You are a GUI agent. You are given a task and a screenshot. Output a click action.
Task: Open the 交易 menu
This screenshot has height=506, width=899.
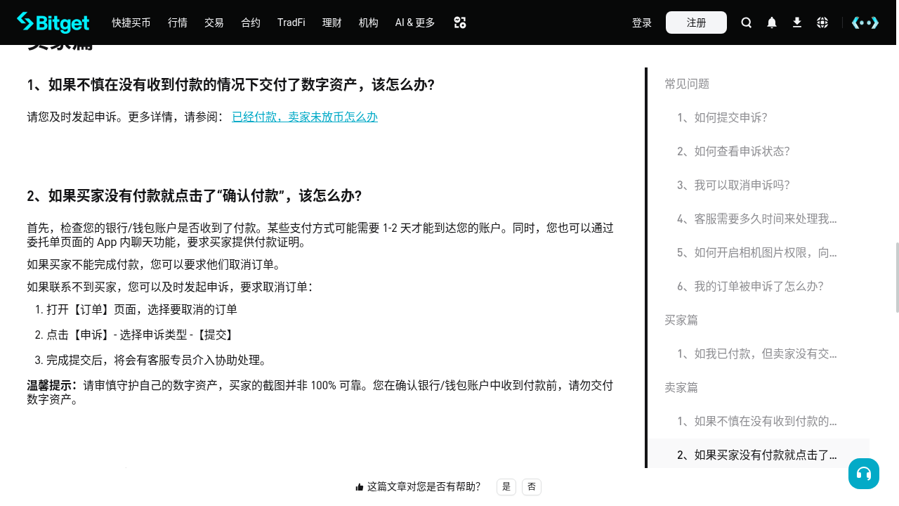[x=214, y=22]
